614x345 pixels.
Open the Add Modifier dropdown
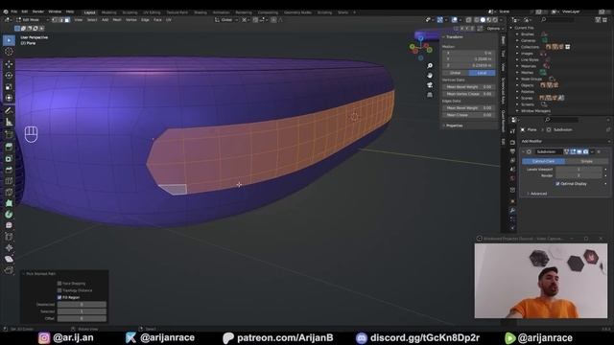point(565,141)
